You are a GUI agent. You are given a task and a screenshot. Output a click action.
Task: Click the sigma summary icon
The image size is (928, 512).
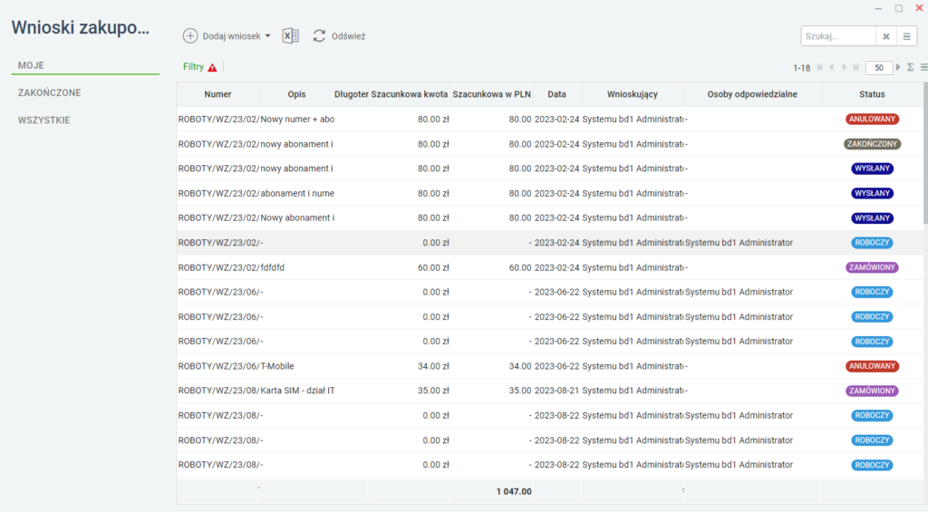click(911, 67)
